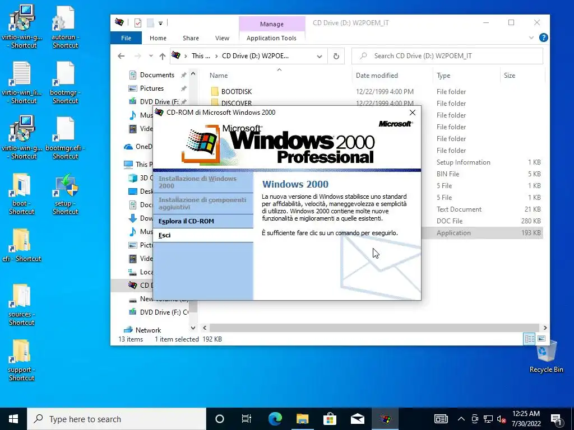Open the Windows Start menu
This screenshot has width=574, height=430.
point(13,419)
